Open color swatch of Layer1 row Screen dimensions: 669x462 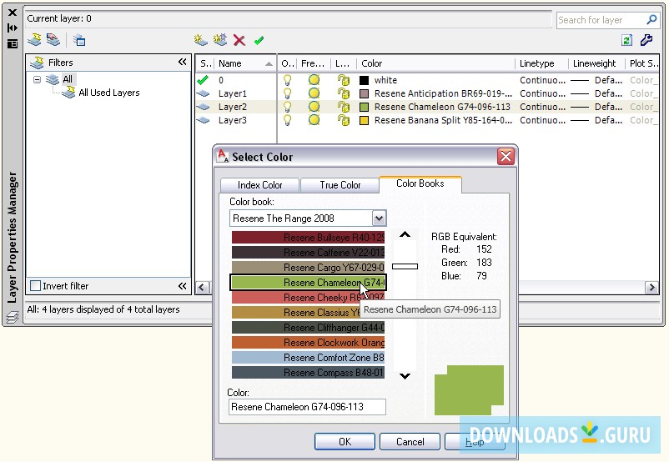(x=364, y=93)
